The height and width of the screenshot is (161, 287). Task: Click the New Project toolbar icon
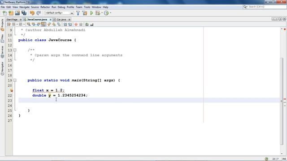tap(11, 13)
